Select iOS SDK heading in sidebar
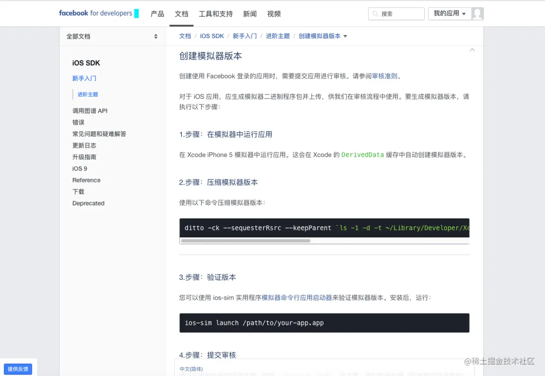 (86, 63)
